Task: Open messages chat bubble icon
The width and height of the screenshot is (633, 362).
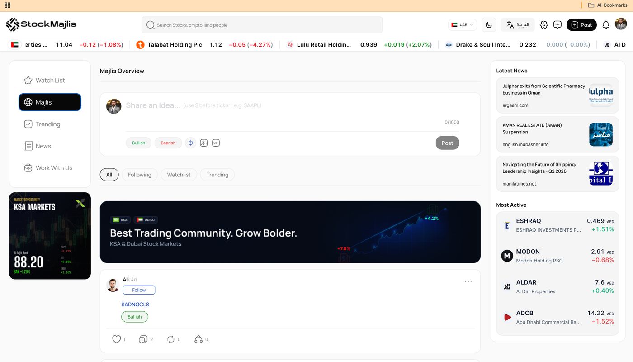Action: pyautogui.click(x=557, y=25)
